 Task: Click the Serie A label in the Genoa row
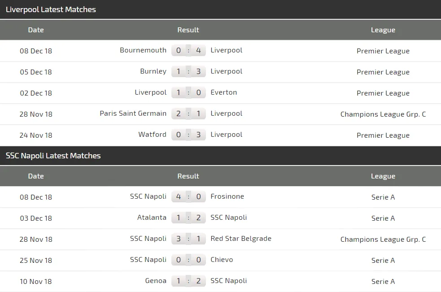(383, 281)
